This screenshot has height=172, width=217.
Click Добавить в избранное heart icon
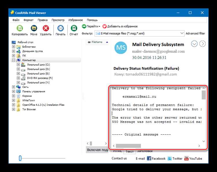(x=104, y=26)
